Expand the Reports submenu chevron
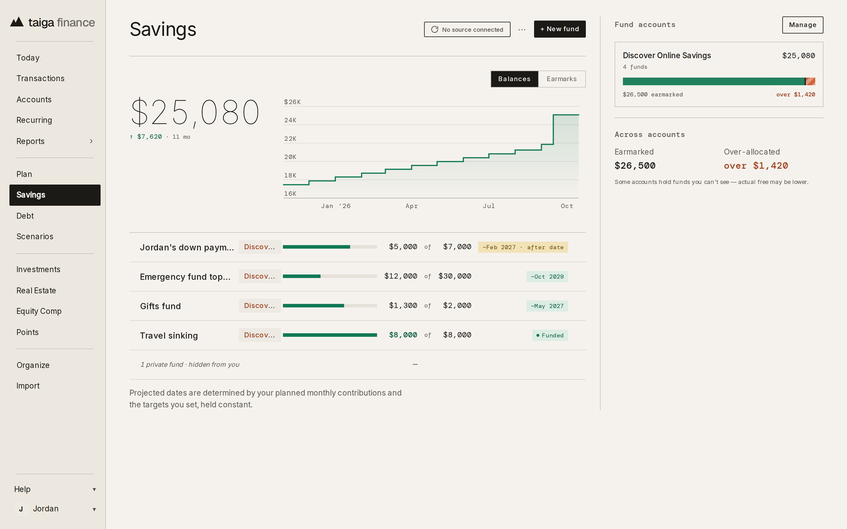847x529 pixels. (x=91, y=141)
